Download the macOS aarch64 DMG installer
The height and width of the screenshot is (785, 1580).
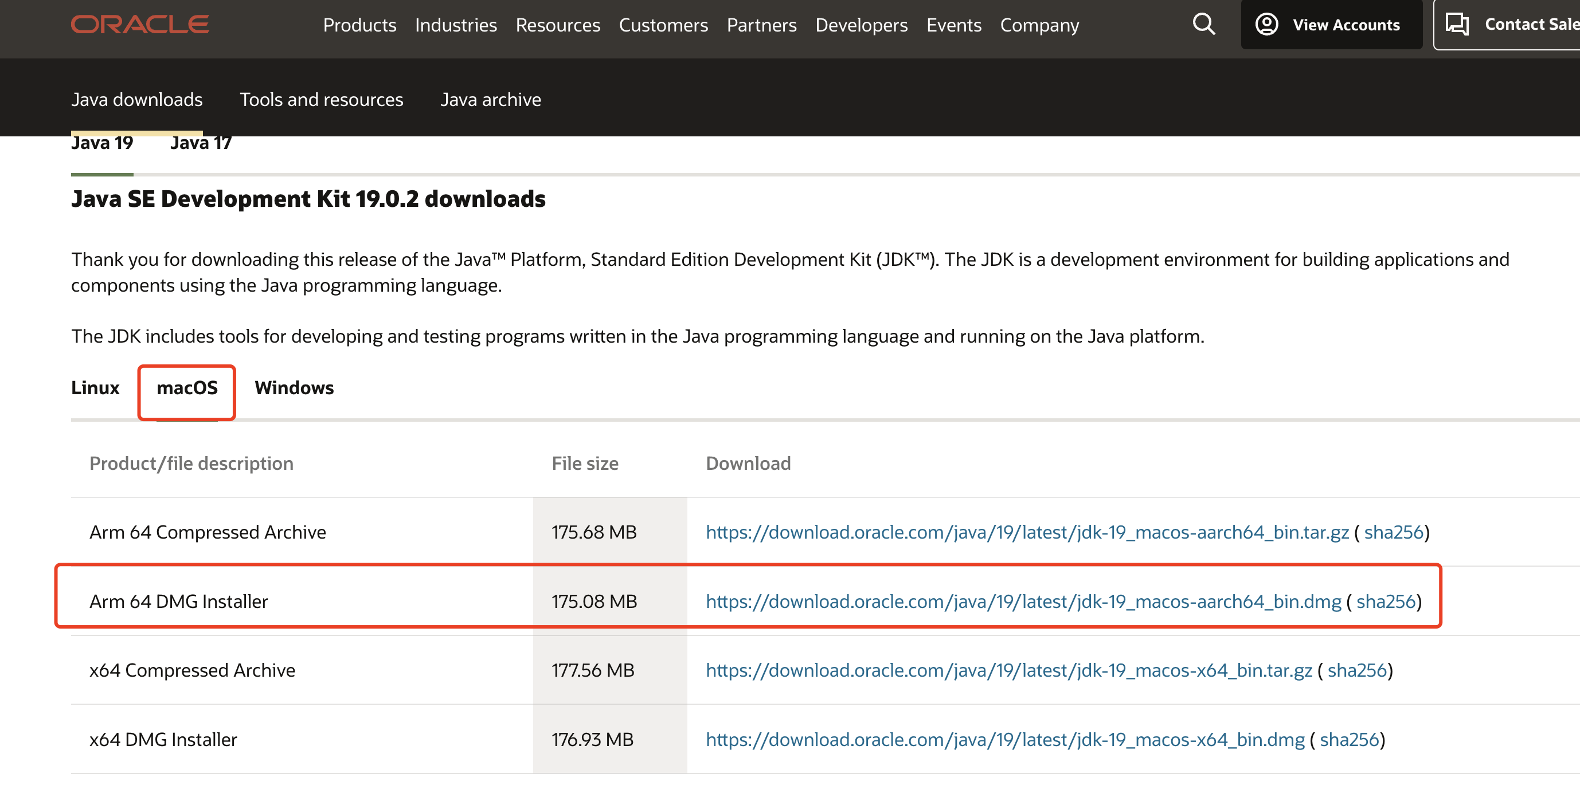(x=1023, y=601)
